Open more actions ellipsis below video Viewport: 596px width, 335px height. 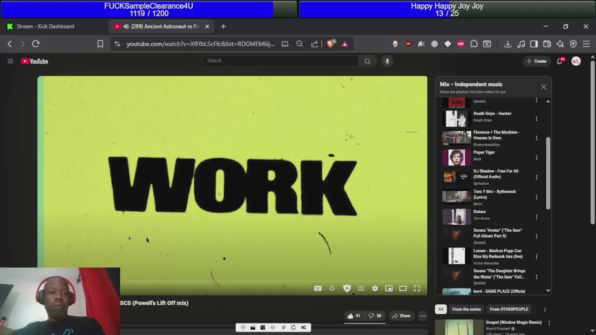pyautogui.click(x=423, y=316)
